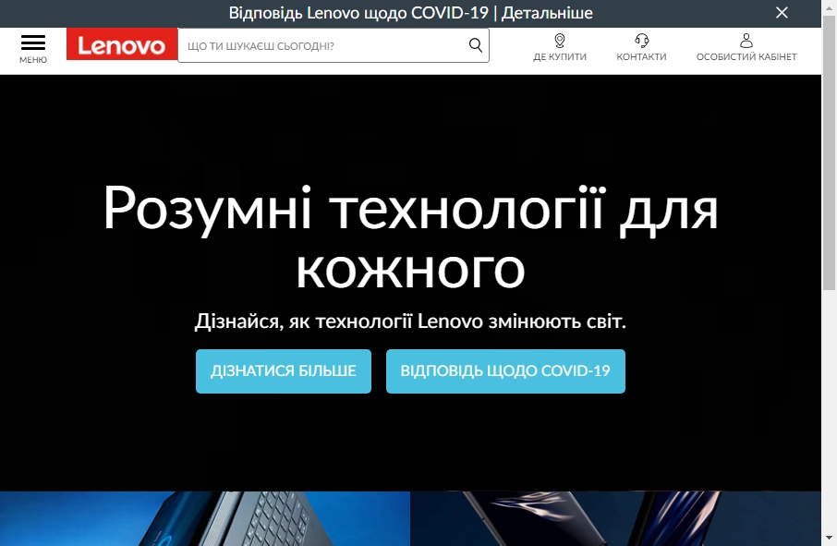Click the search magnifier icon
This screenshot has width=837, height=546.
point(475,44)
